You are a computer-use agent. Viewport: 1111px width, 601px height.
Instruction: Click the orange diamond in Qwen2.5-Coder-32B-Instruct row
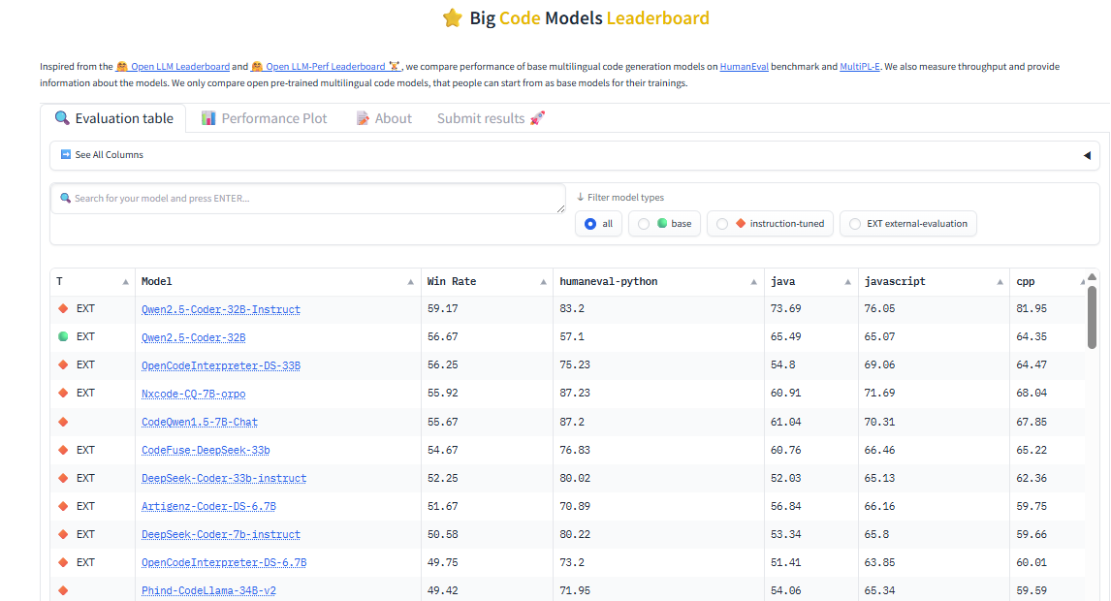63,308
